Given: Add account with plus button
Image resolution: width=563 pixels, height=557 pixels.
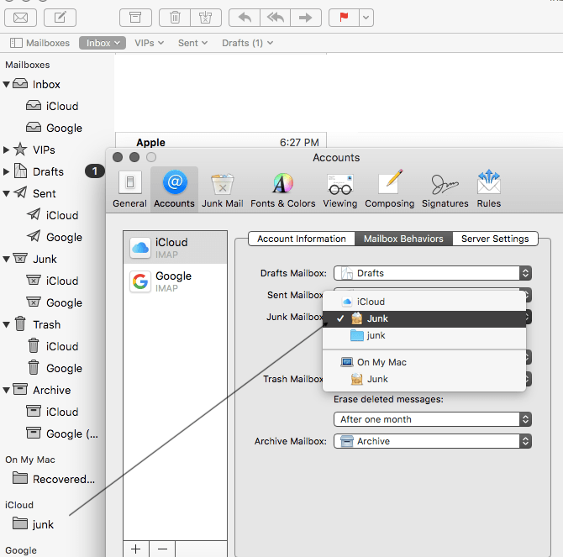Looking at the screenshot, I should coord(136,549).
